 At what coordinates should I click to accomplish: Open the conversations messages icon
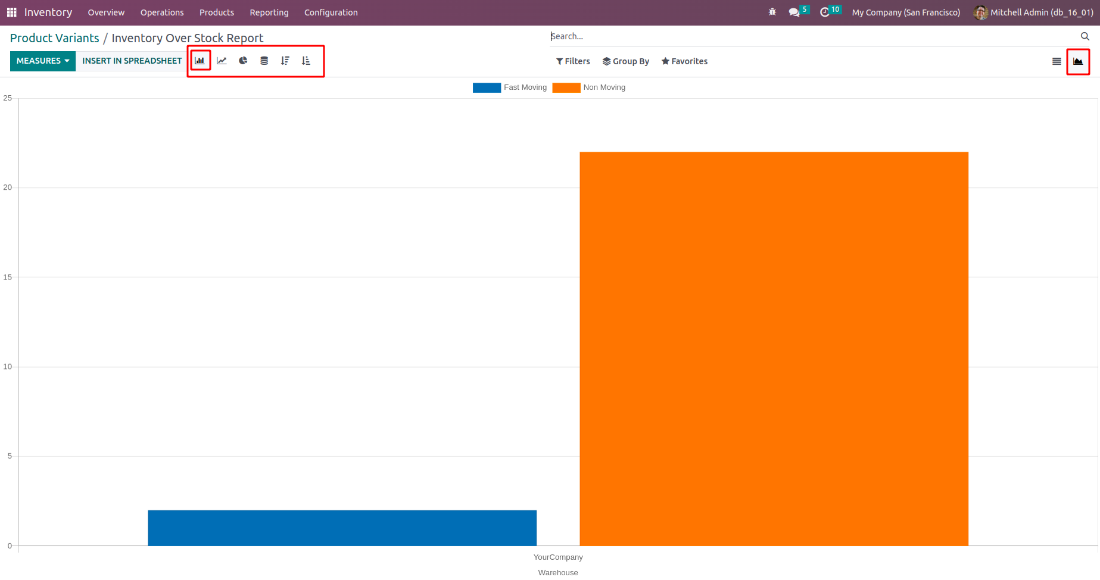click(x=794, y=12)
